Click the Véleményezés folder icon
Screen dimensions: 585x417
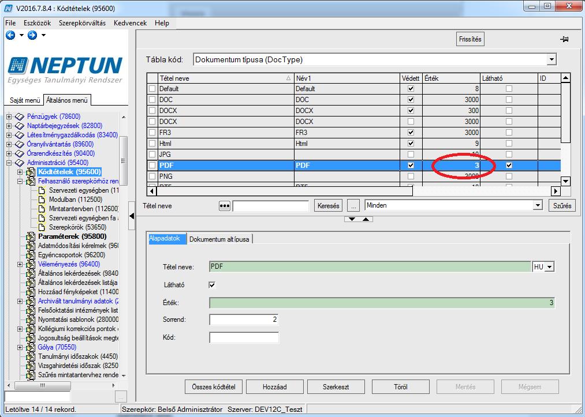coord(31,264)
